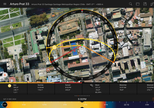
Task: Select the Sunrise 6:29 AM panel
Action: point(41,89)
